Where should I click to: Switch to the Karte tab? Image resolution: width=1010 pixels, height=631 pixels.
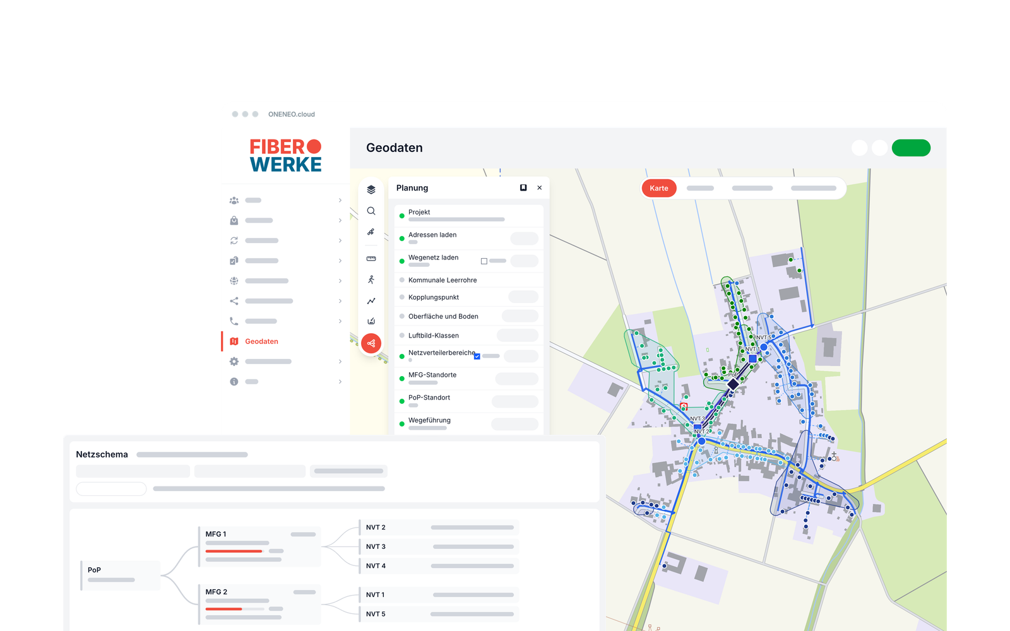point(659,188)
